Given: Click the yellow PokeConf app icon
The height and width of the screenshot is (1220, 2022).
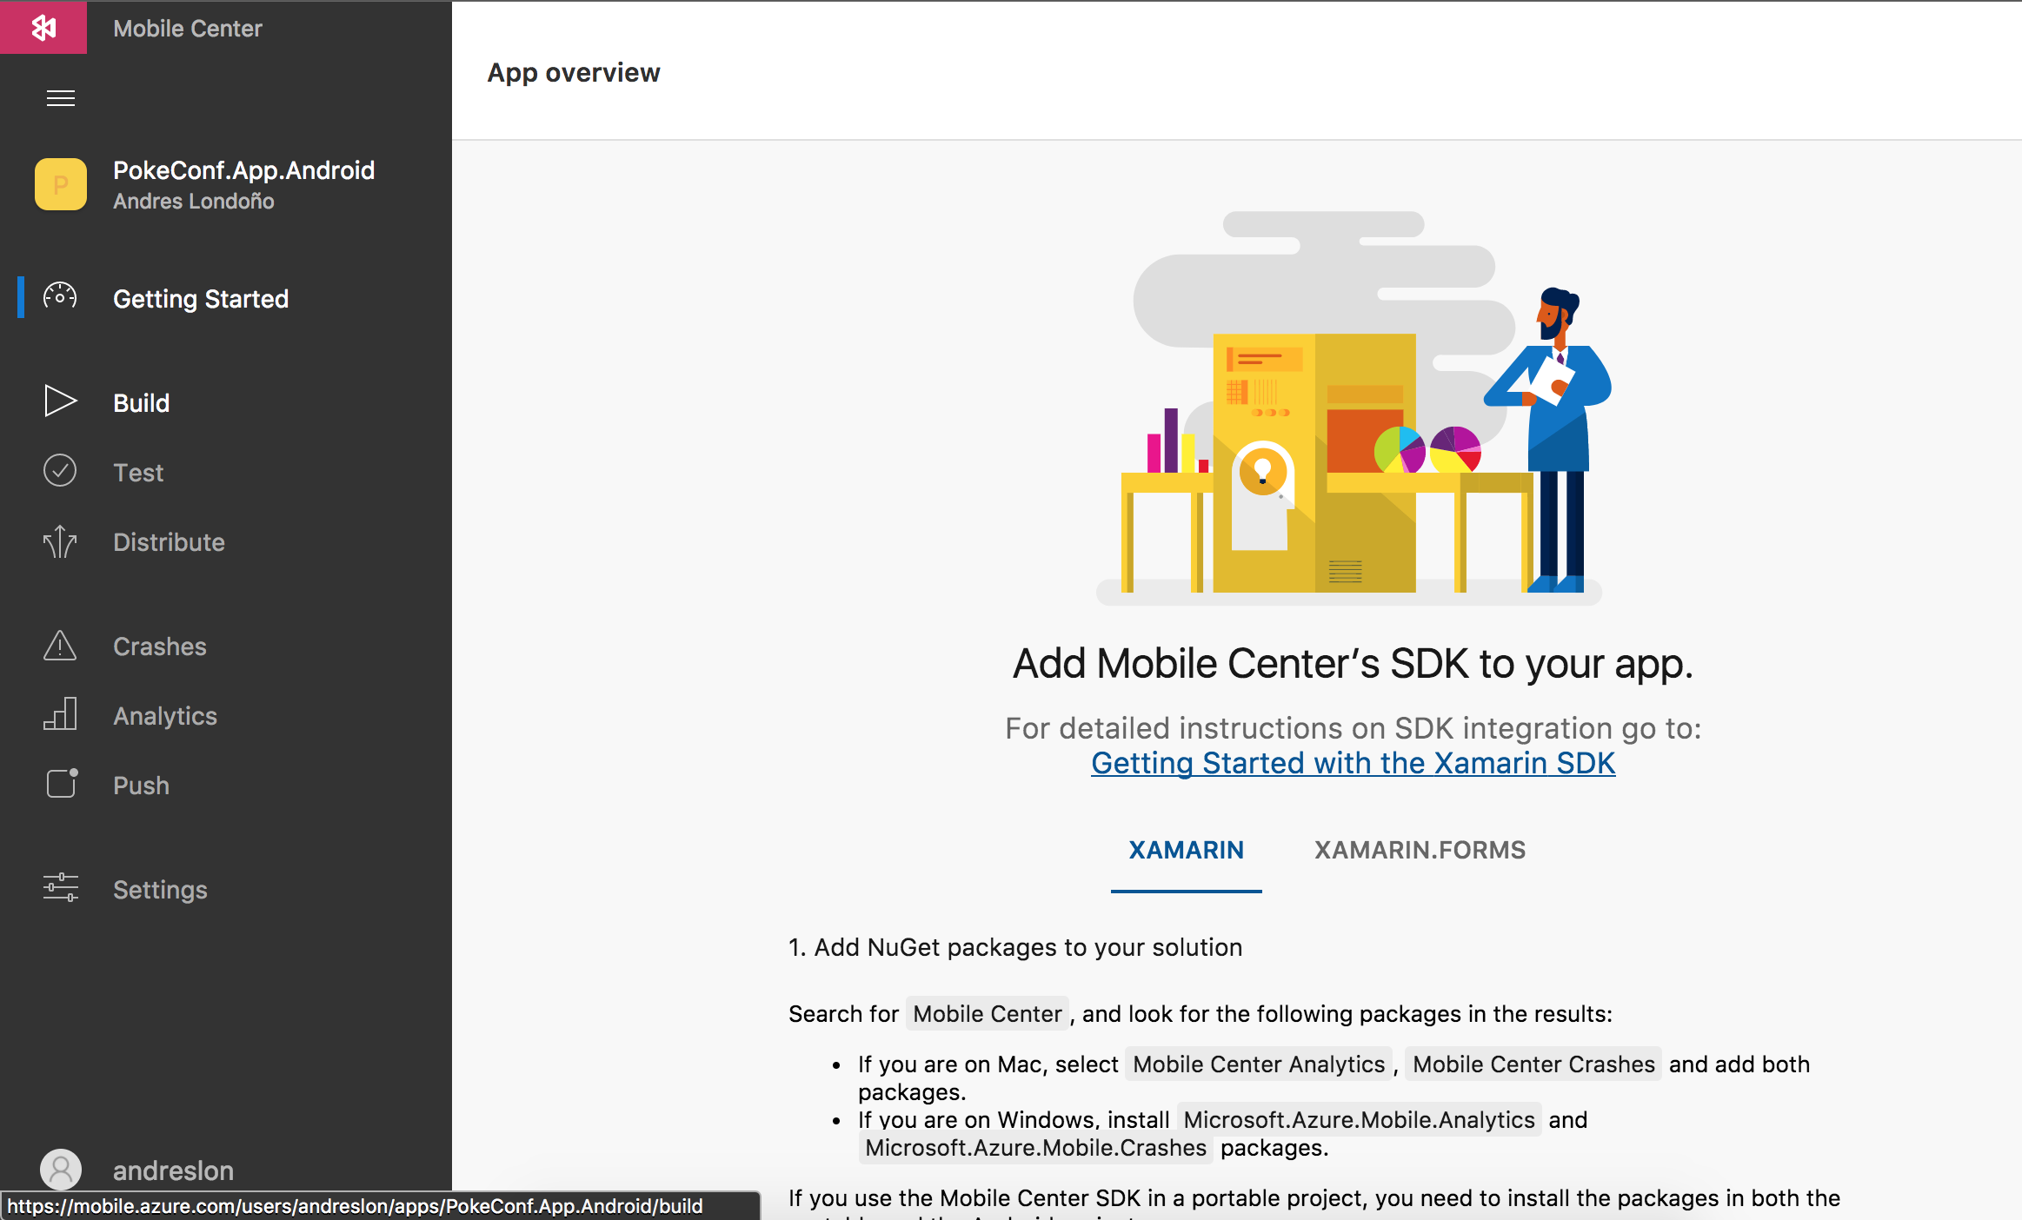Looking at the screenshot, I should click(x=60, y=184).
